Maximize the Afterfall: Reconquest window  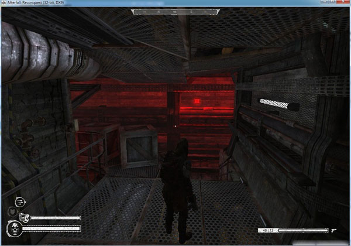pyautogui.click(x=332, y=2)
